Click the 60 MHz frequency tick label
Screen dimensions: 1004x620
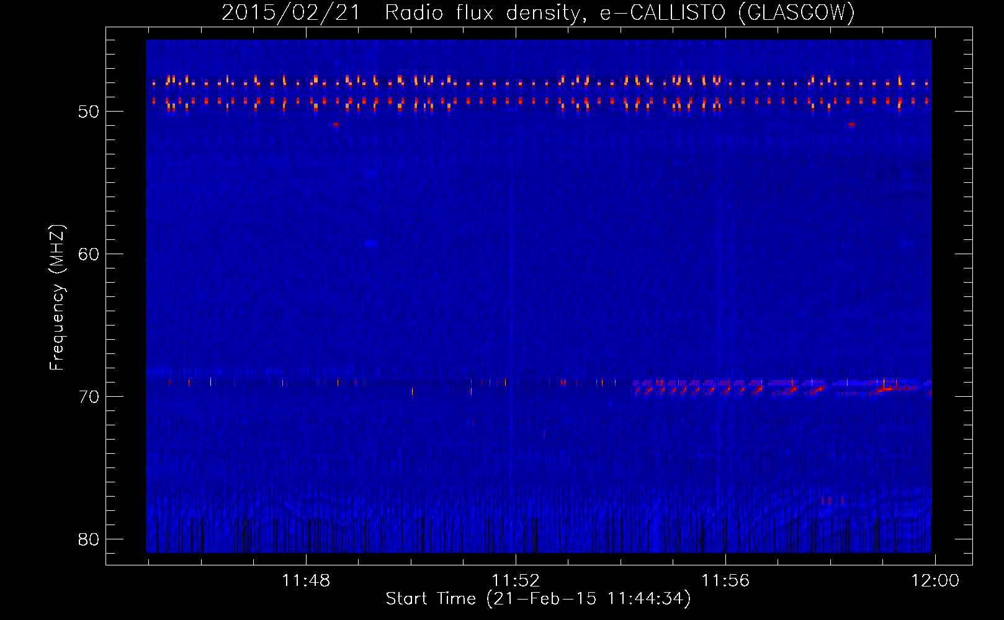89,254
